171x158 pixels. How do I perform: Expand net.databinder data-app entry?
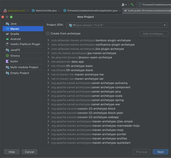[48, 62]
